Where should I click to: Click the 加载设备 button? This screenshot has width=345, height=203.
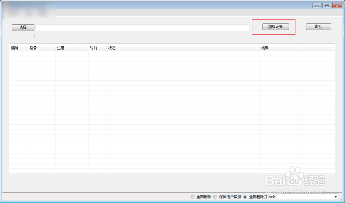[x=275, y=27]
